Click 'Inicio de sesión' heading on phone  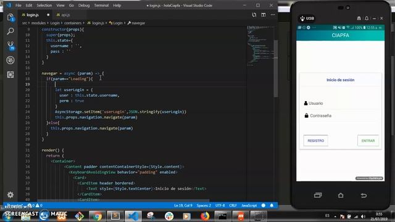point(340,80)
